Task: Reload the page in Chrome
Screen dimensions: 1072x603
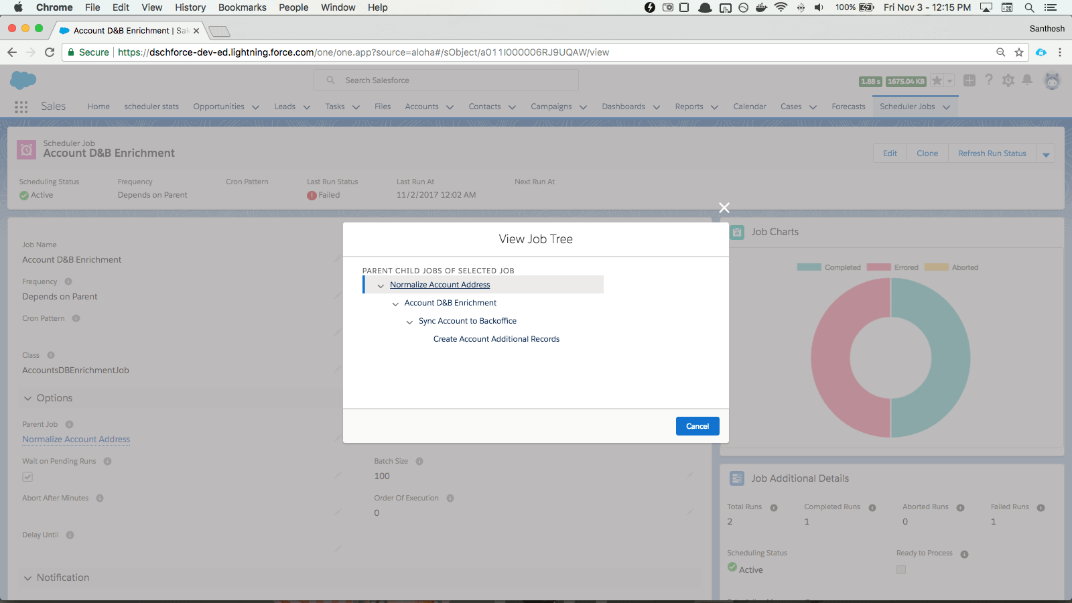Action: (50, 52)
